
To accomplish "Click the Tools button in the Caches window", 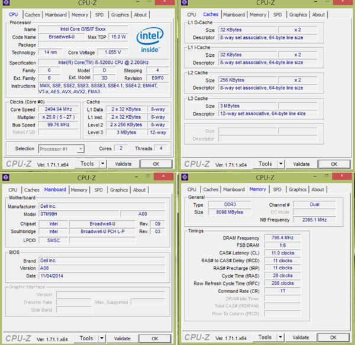I will (265, 164).
